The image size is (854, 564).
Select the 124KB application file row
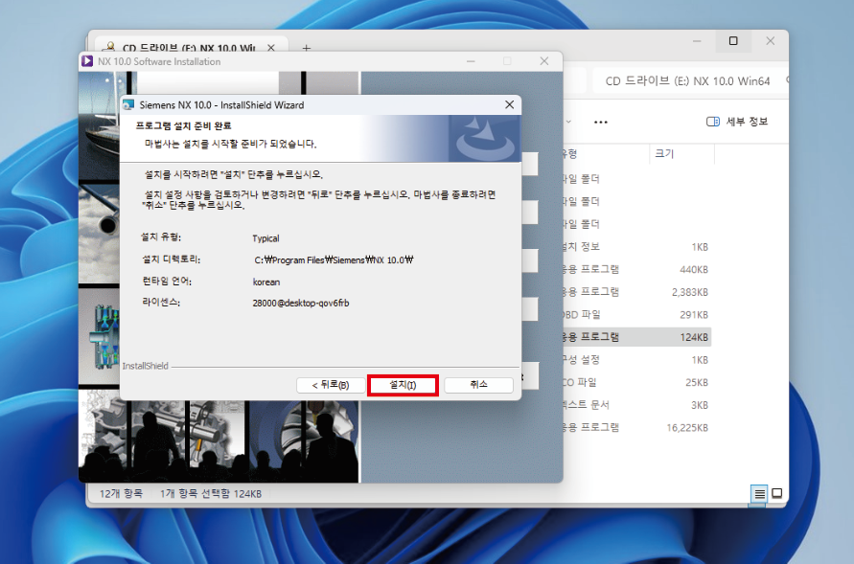coord(637,337)
